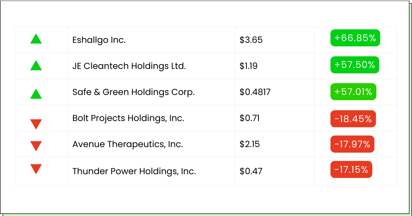The height and width of the screenshot is (216, 412).
Task: Open JE Cleantech Holdings Ltd. entry
Action: coord(129,66)
